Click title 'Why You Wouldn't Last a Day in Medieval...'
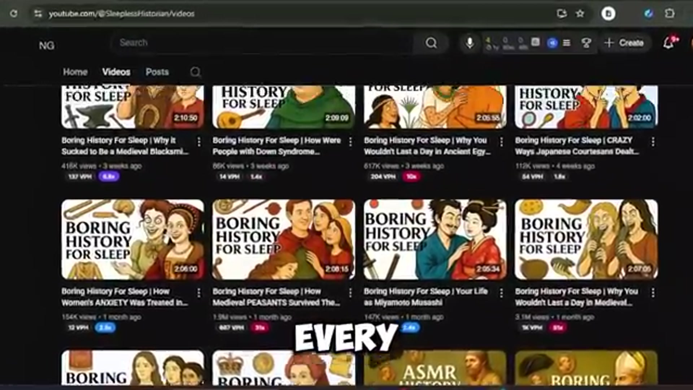Screen dimensions: 693x390 pos(576,296)
